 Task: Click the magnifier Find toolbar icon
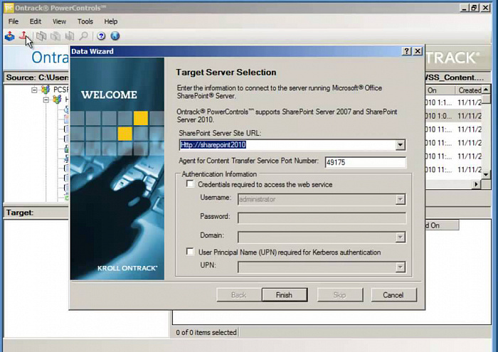point(84,36)
